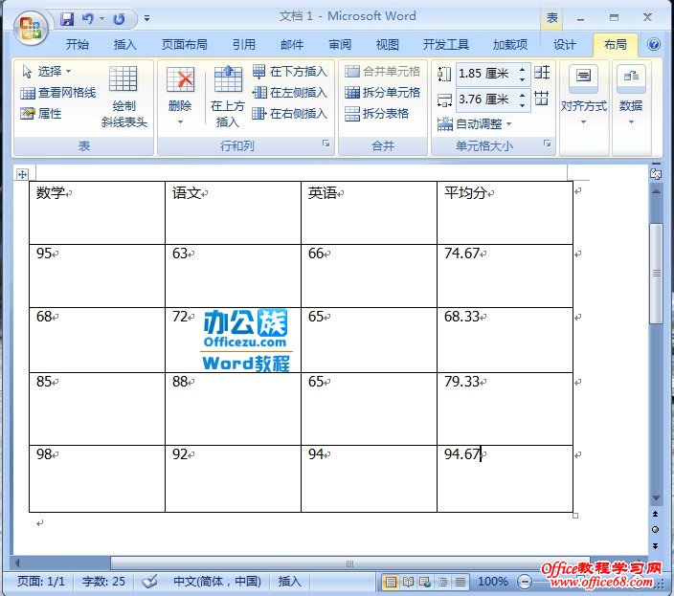Click the previous page browse button
The height and width of the screenshot is (596, 674).
pyautogui.click(x=656, y=515)
